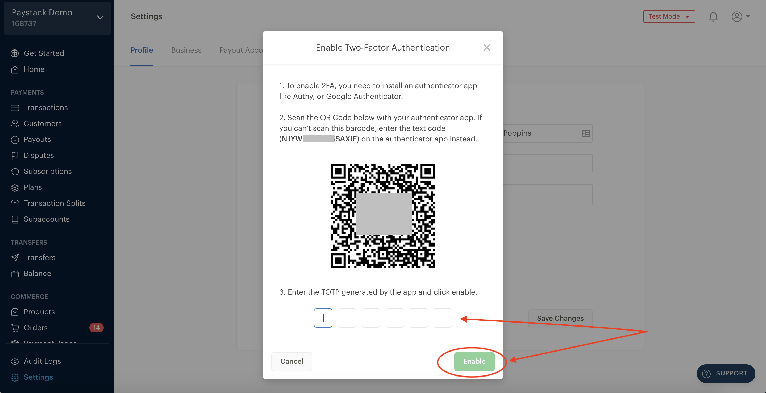Click the Customers sidebar icon
766x393 pixels.
coord(15,123)
